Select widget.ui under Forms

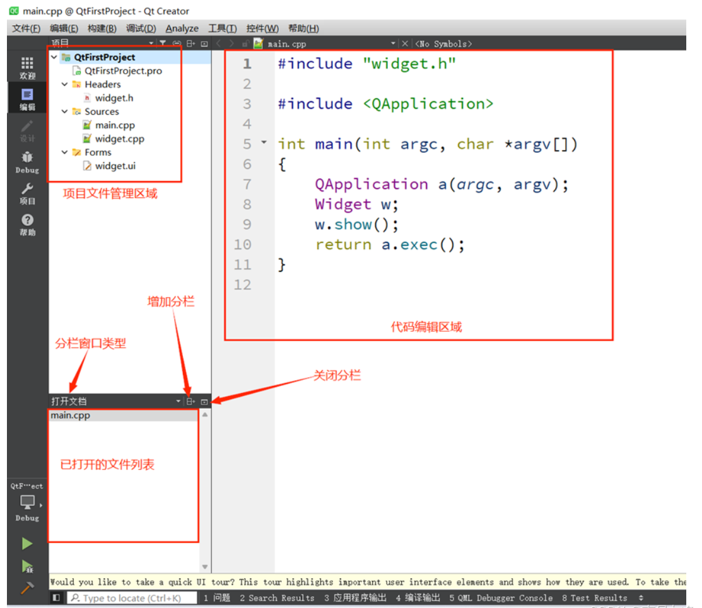115,166
